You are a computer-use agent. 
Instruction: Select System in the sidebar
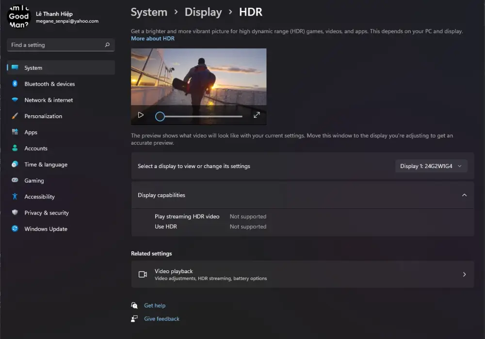point(61,68)
